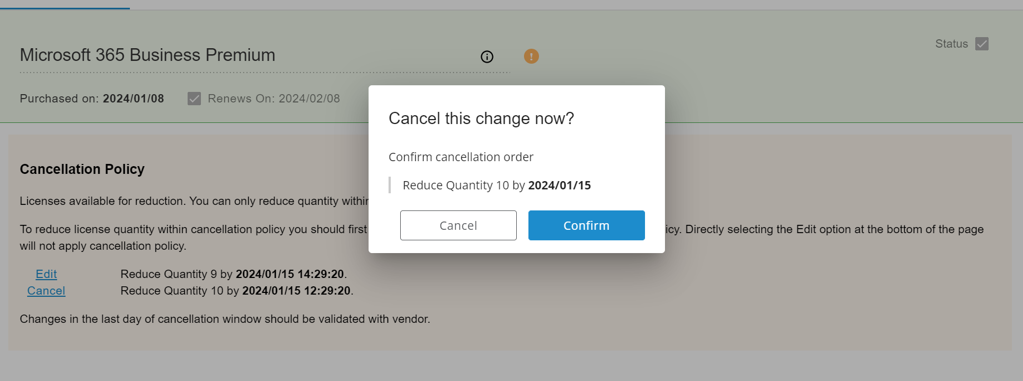This screenshot has width=1023, height=381.
Task: Click the vendor validation note about last-day changes
Action: 225,319
